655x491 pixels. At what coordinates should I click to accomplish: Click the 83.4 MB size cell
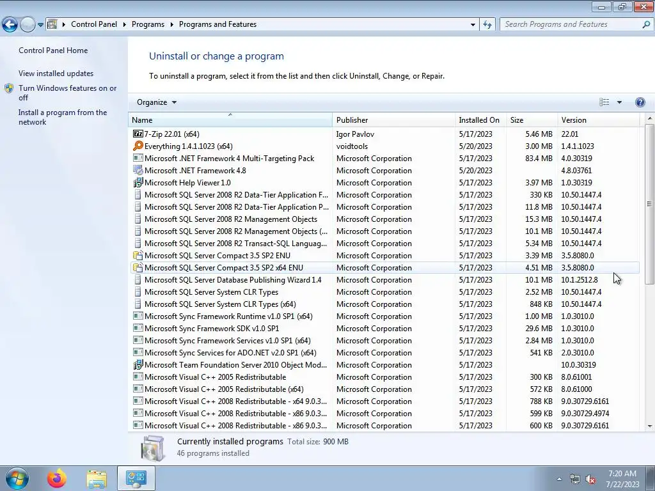coord(539,159)
